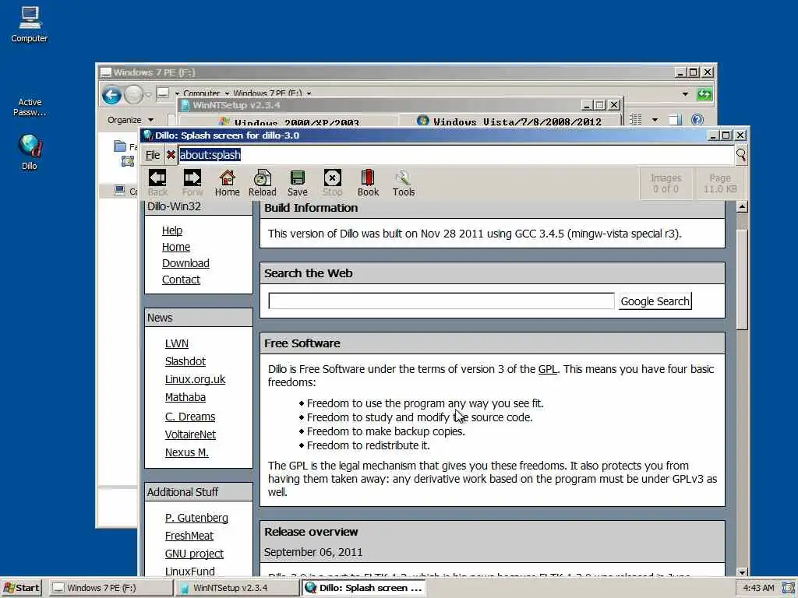Open bookmarks with the Book icon

tap(368, 182)
